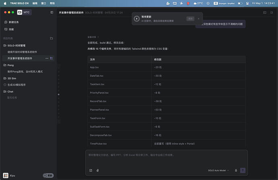Click the menu bar date and time
The height and width of the screenshot is (180, 278).
[x=263, y=3]
